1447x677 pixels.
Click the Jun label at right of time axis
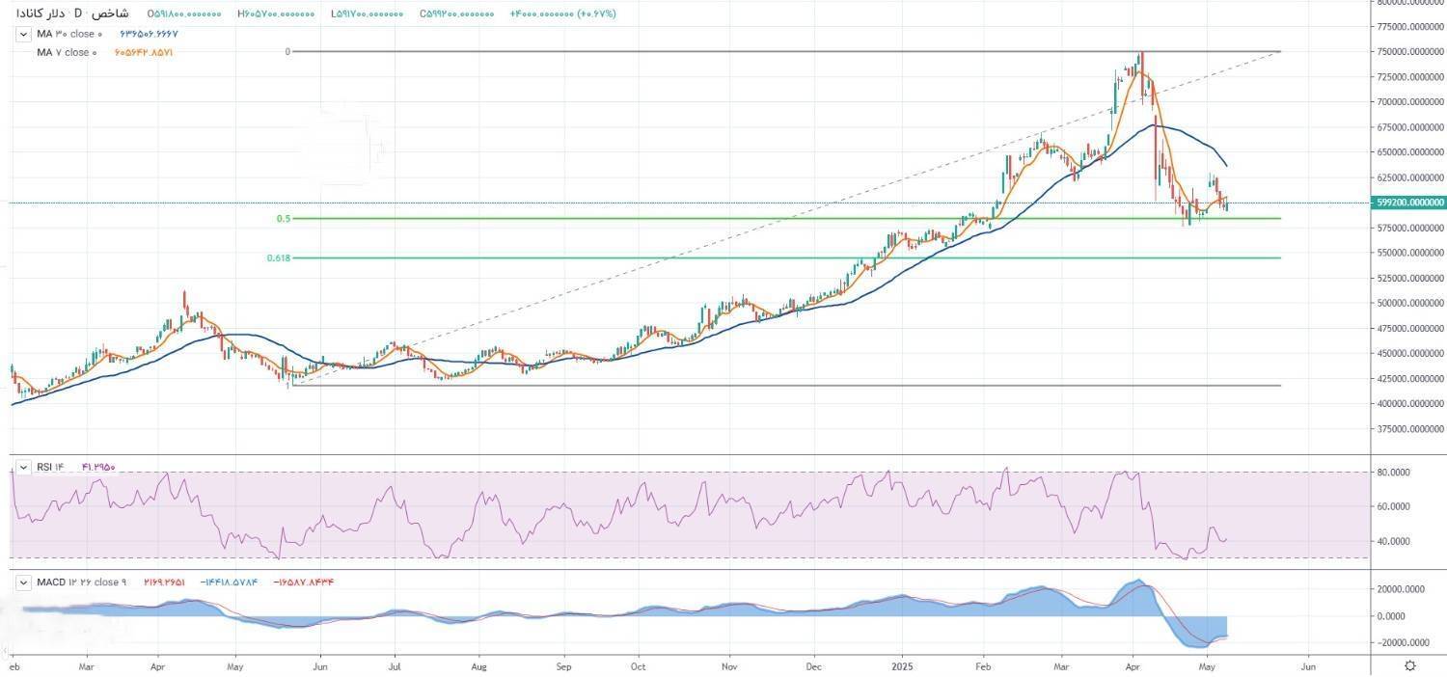(x=1307, y=665)
